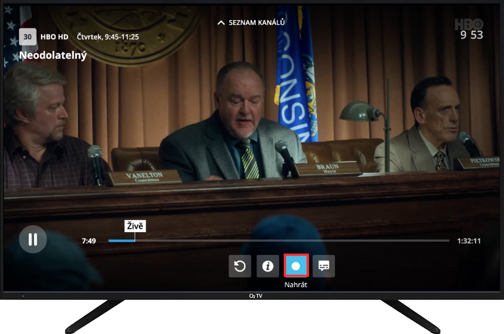Click the 9 53 clock display
Image resolution: width=504 pixels, height=334 pixels.
pyautogui.click(x=471, y=35)
